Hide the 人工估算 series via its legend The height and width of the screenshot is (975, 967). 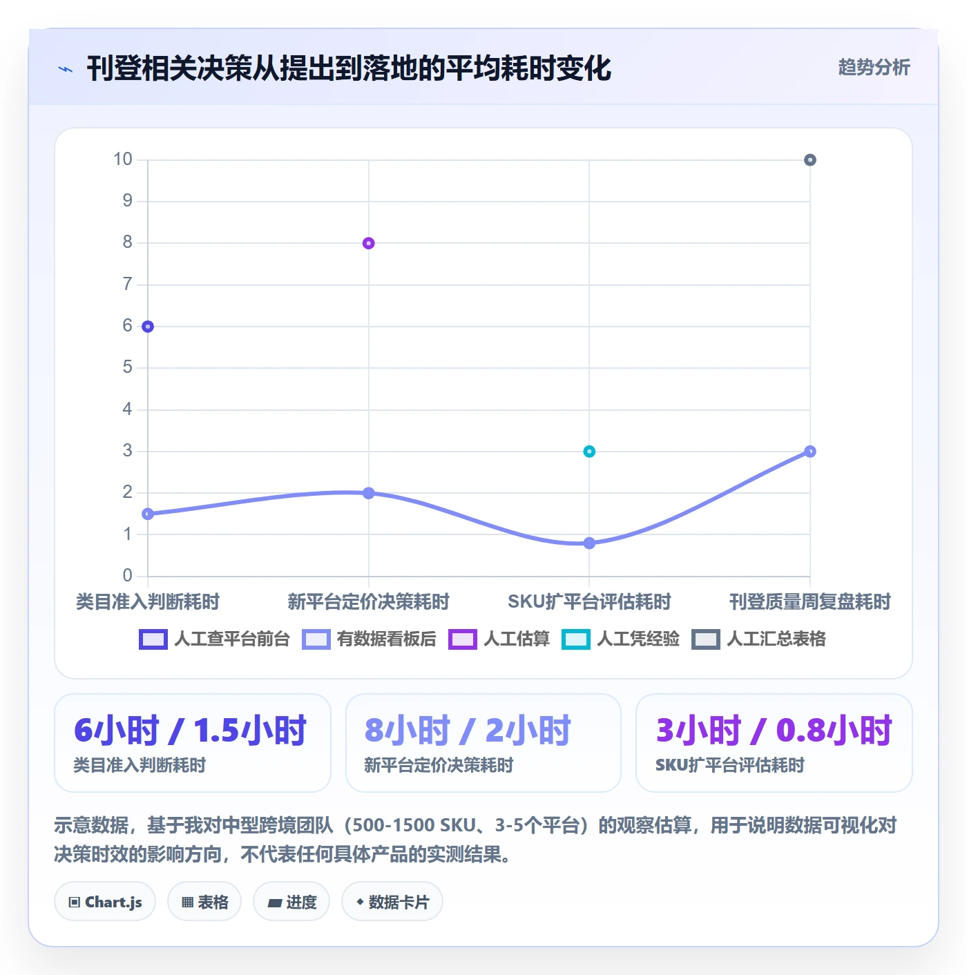(x=499, y=639)
